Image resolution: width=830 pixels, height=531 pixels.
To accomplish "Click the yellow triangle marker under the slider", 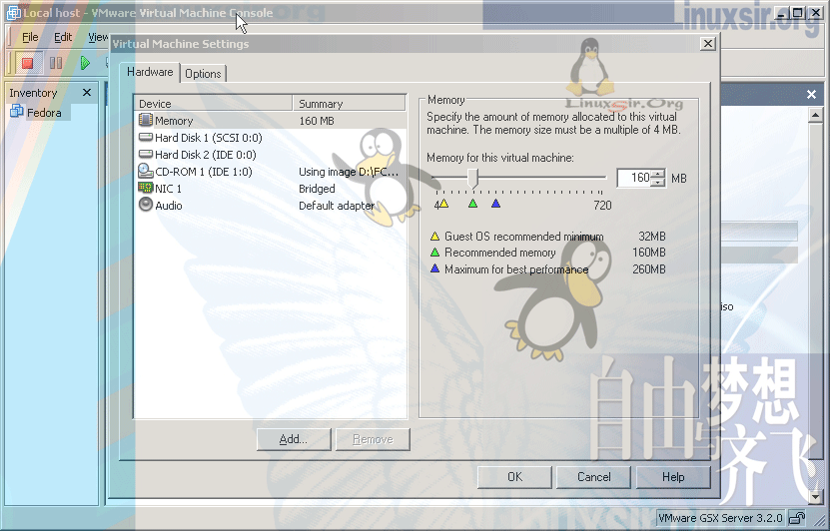I will [443, 203].
